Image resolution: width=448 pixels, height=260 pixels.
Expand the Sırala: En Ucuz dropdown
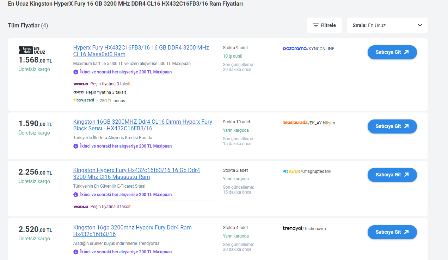click(387, 25)
